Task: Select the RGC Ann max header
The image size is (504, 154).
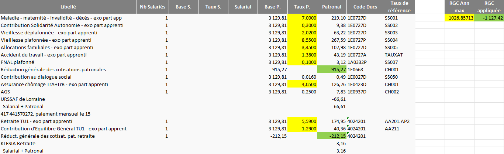Action: pyautogui.click(x=459, y=7)
